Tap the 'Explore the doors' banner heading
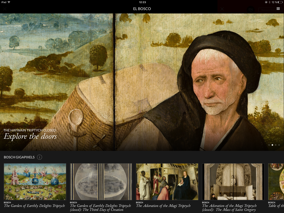Image resolution: width=284 pixels, height=213 pixels. [30, 136]
